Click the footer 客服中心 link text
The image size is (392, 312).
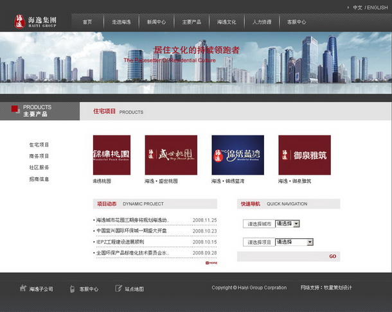[89, 289]
